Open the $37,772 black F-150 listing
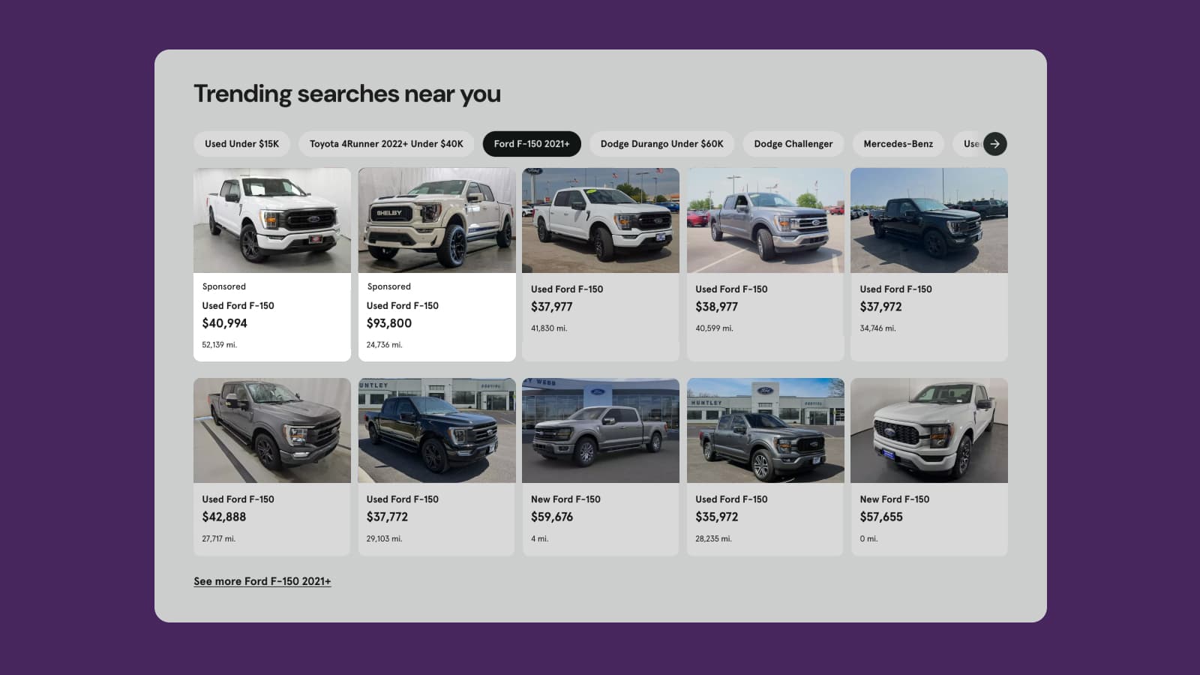The width and height of the screenshot is (1200, 675). [x=436, y=465]
